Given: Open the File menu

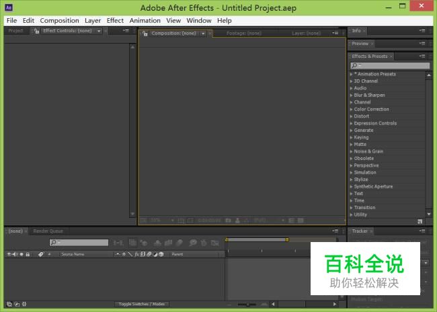Looking at the screenshot, I should point(11,21).
